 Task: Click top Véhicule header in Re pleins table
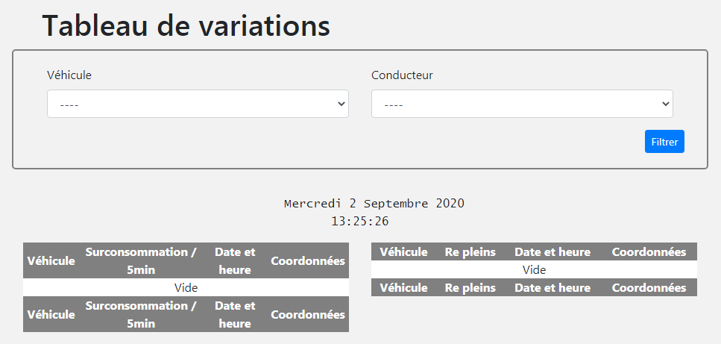[403, 251]
